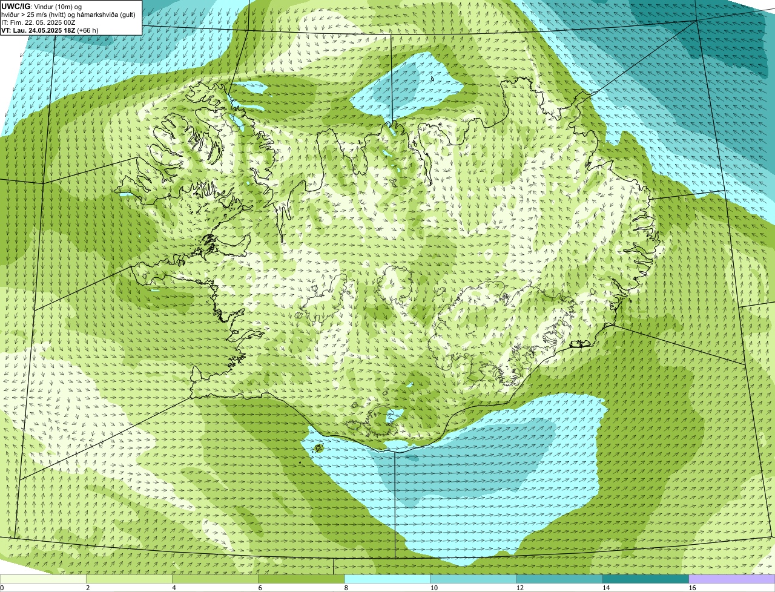Click the "UWC/IG: Vindur (10m) og" title line
Viewport: 775px width, 592px height.
pos(42,6)
